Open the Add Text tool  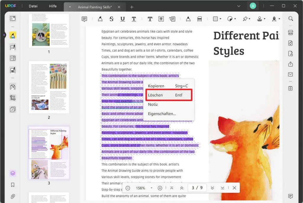pyautogui.click(x=150, y=19)
